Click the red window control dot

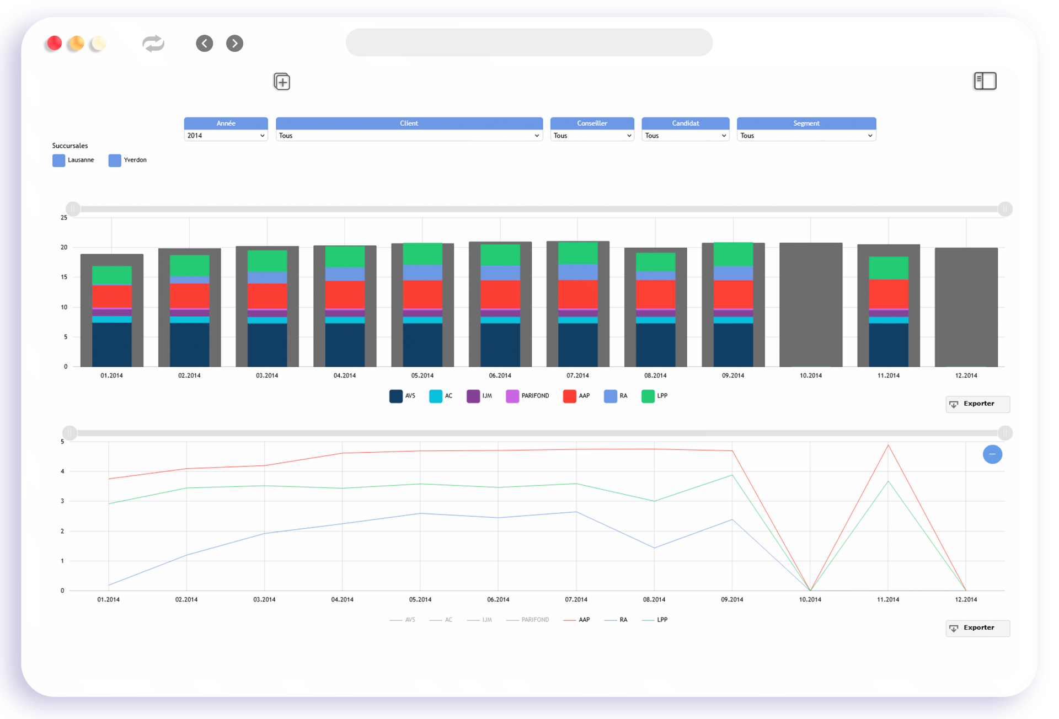(x=54, y=44)
